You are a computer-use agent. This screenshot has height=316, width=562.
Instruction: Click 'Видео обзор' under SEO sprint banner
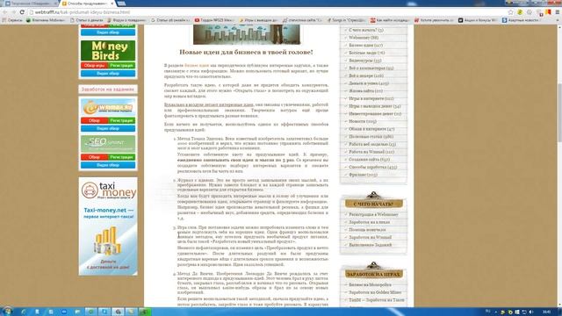click(108, 165)
